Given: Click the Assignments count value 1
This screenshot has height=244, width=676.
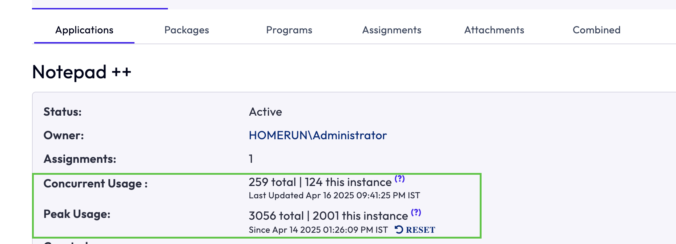Looking at the screenshot, I should coord(251,159).
